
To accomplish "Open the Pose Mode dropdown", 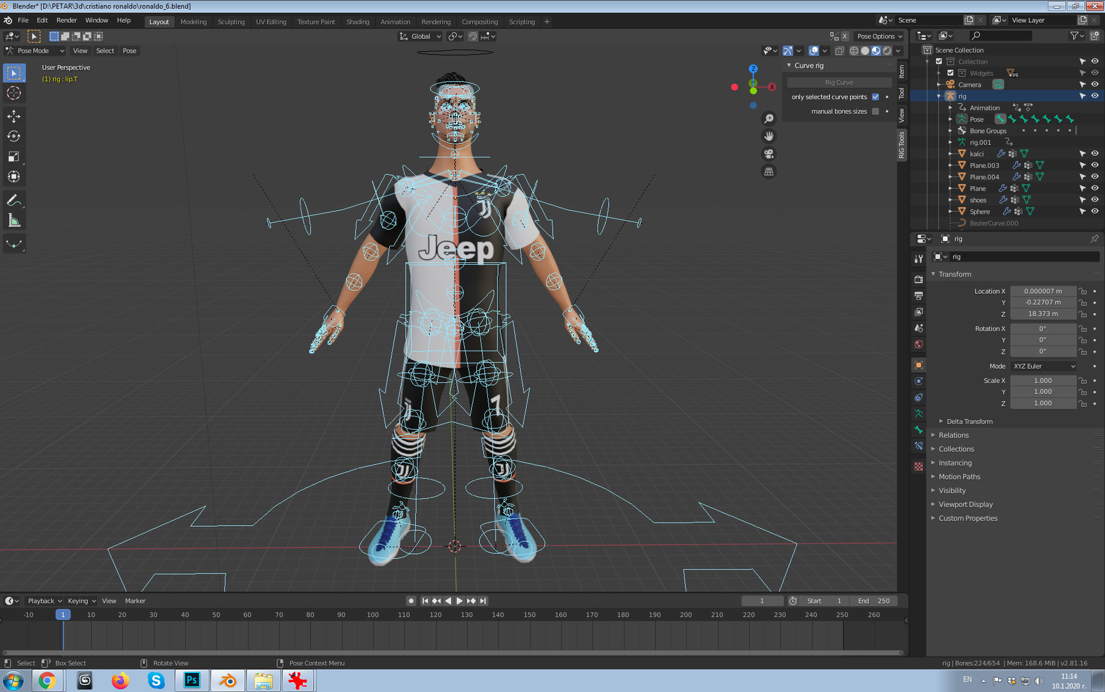I will (x=34, y=50).
